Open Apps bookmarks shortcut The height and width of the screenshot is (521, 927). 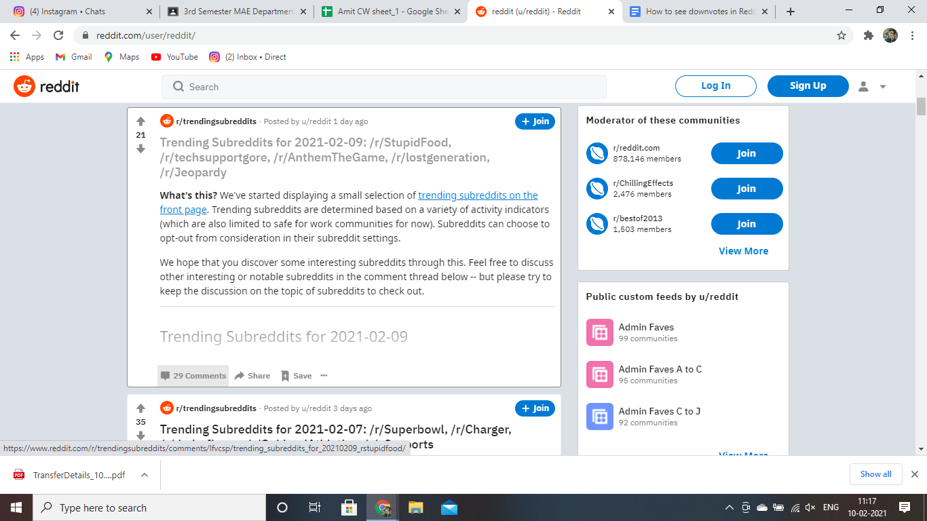27,57
